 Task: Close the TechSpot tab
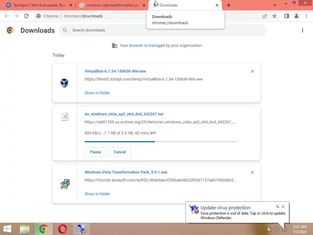[x=71, y=5]
